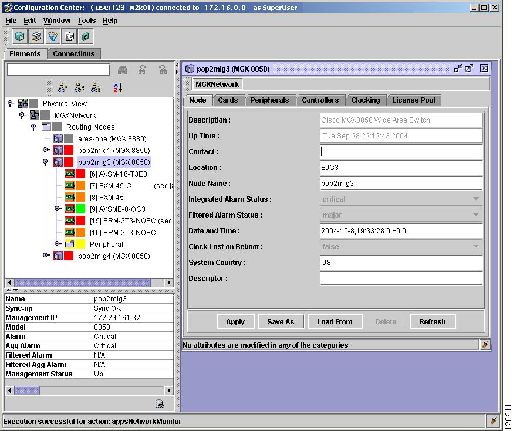Click the System Country field
Image resolution: width=513 pixels, height=431 pixels.
coord(401,262)
